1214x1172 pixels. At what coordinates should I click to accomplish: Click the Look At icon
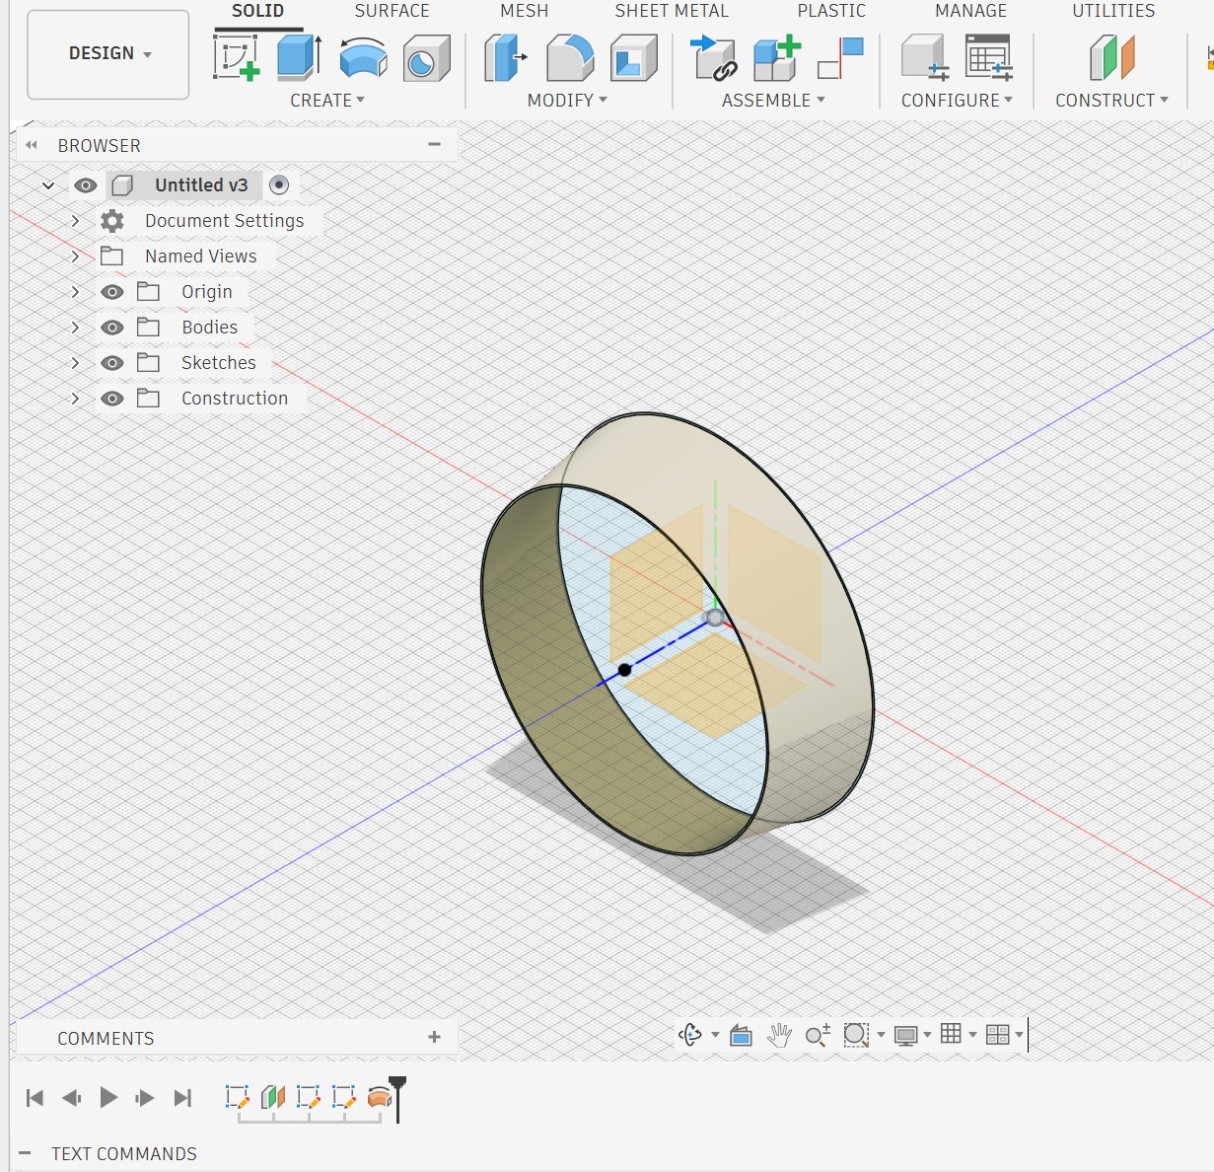742,1035
